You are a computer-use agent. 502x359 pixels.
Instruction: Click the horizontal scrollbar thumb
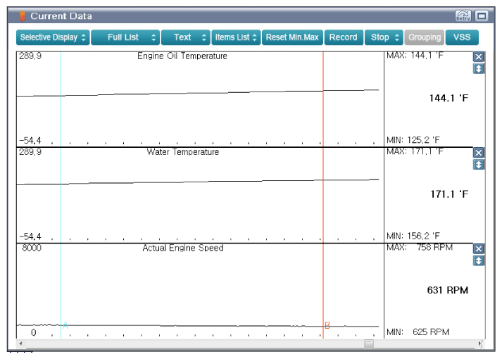click(x=369, y=344)
